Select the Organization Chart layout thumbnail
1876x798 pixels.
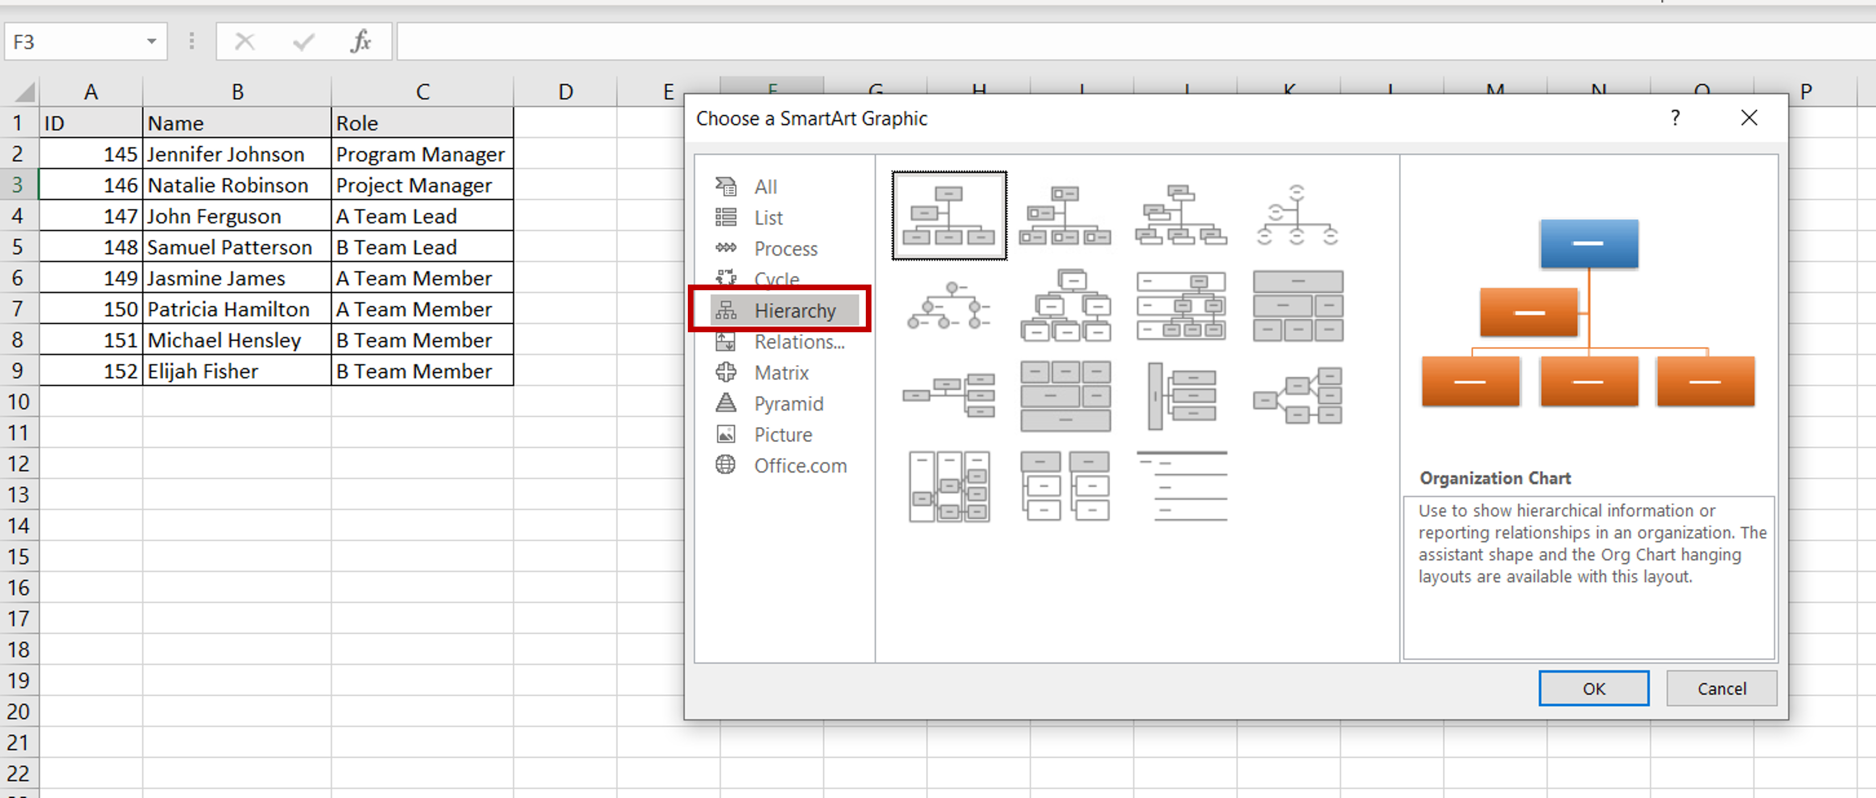949,215
